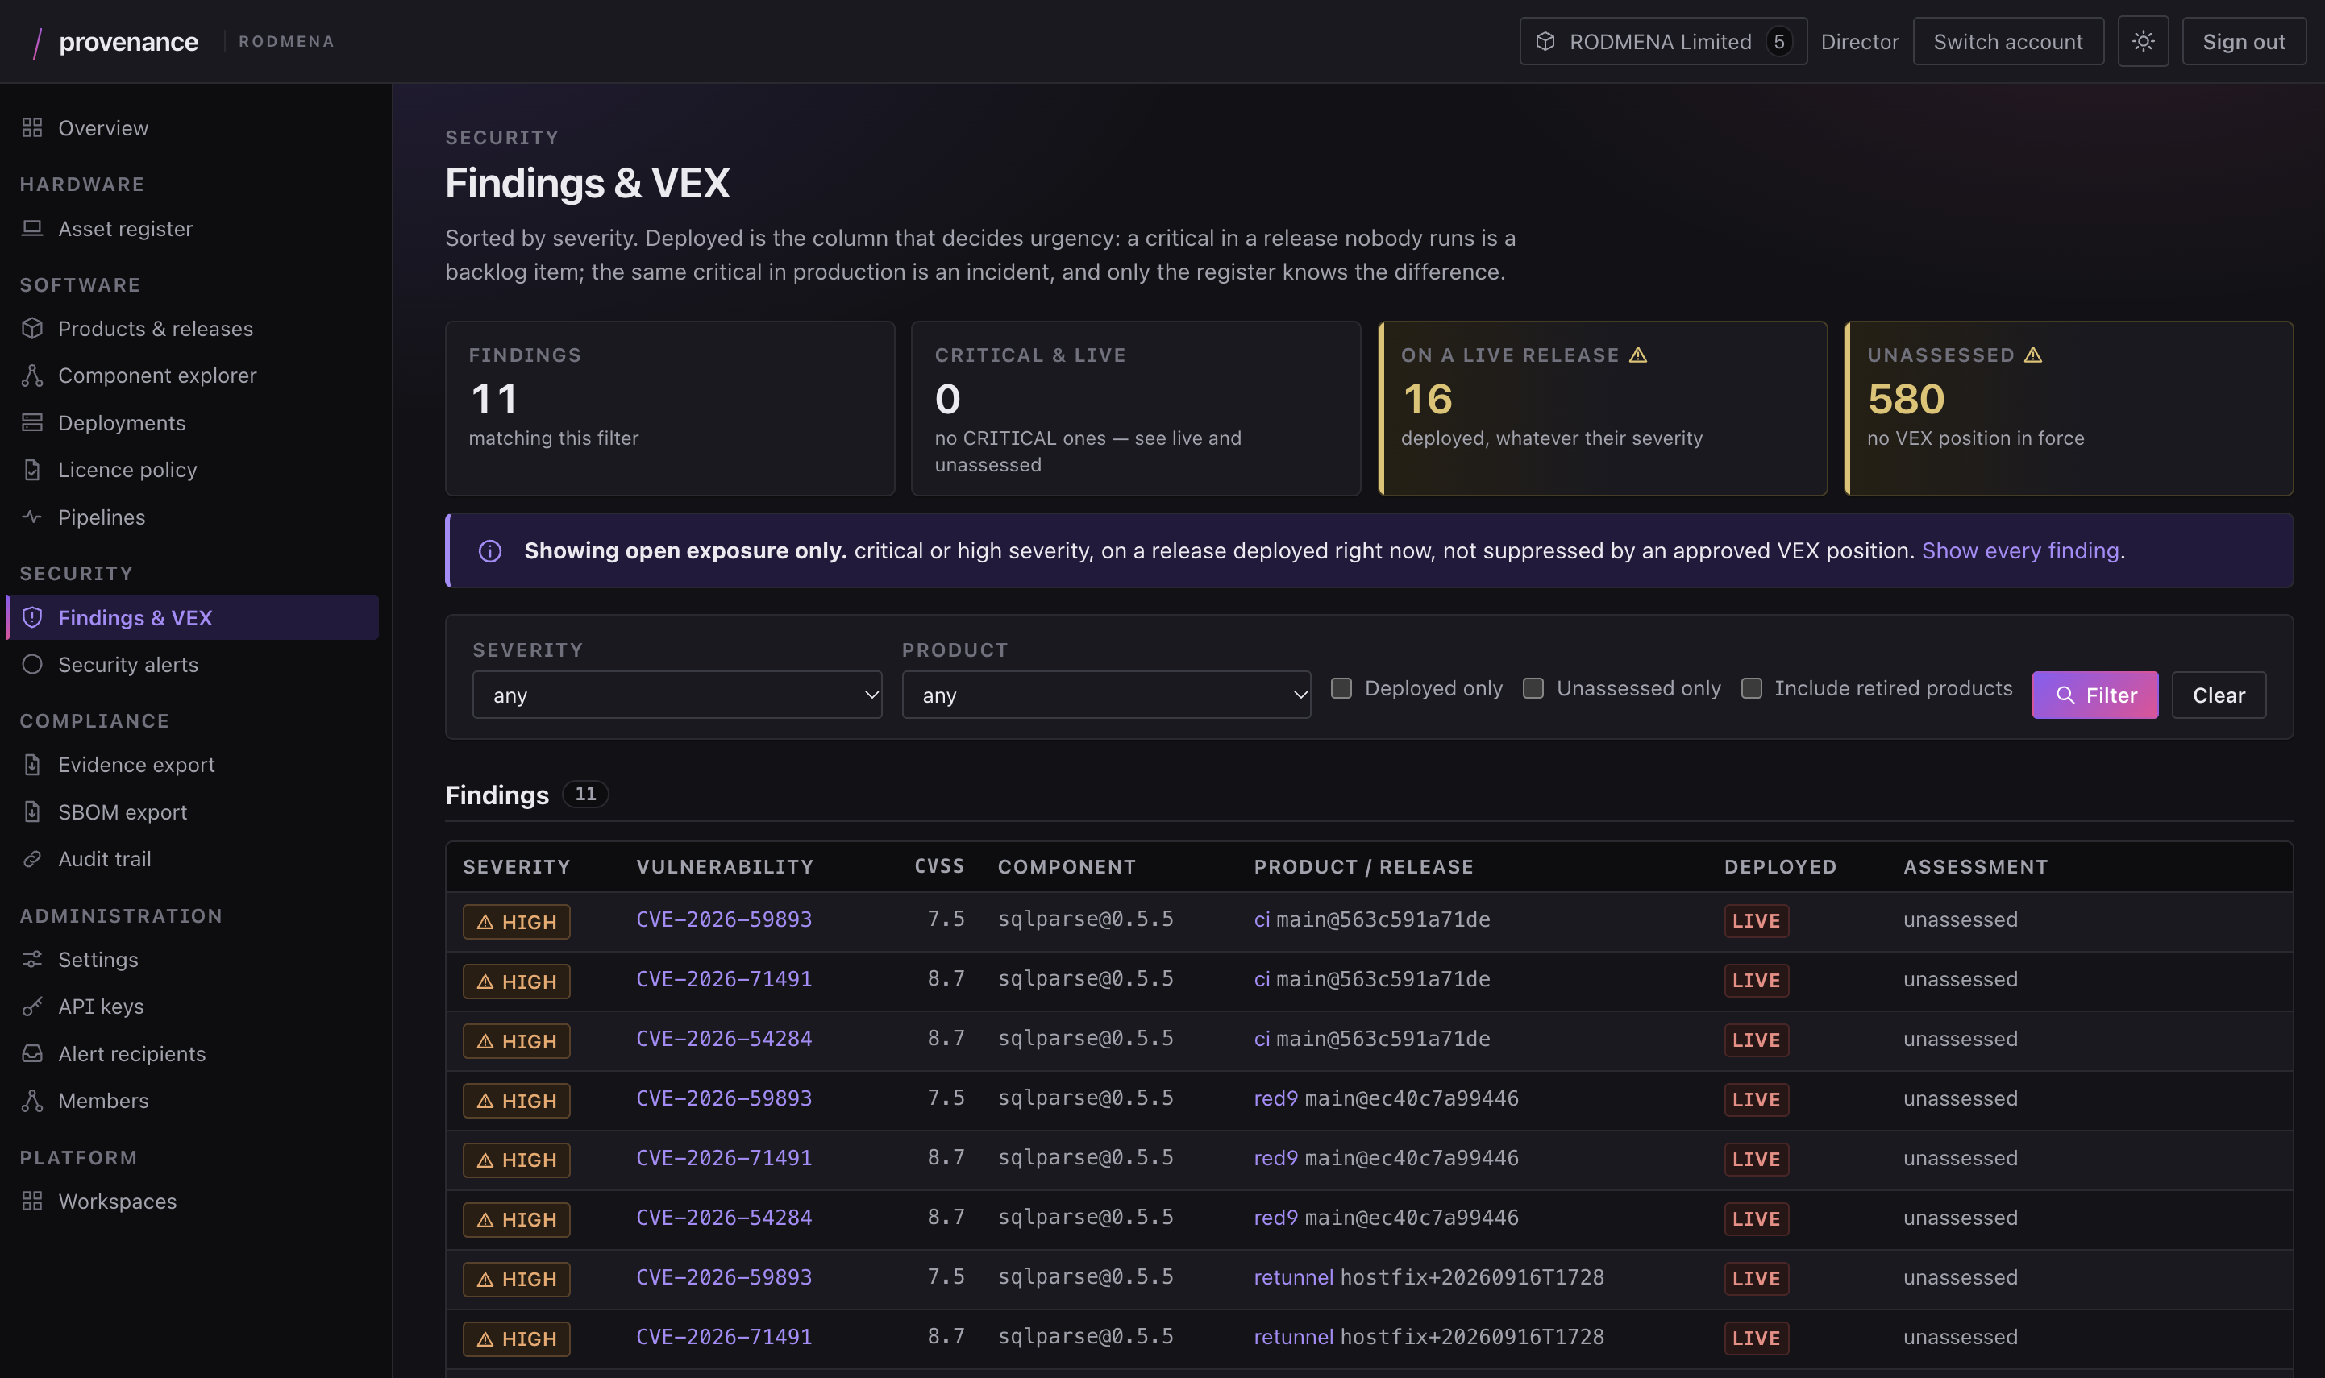Click the magnifier icon in Filter button
2325x1378 pixels.
pos(2066,695)
